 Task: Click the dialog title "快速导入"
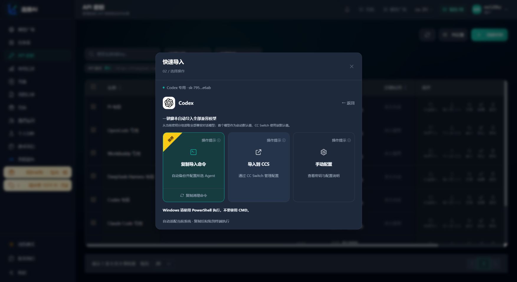click(173, 62)
